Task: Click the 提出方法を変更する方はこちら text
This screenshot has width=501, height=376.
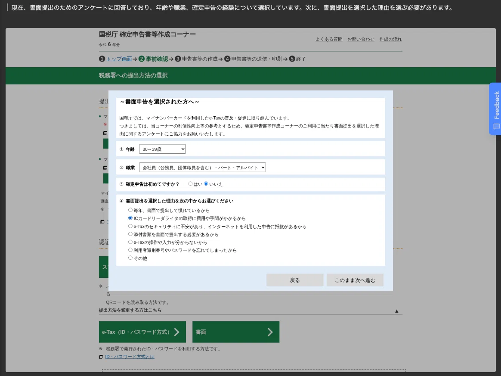Action: pos(130,310)
